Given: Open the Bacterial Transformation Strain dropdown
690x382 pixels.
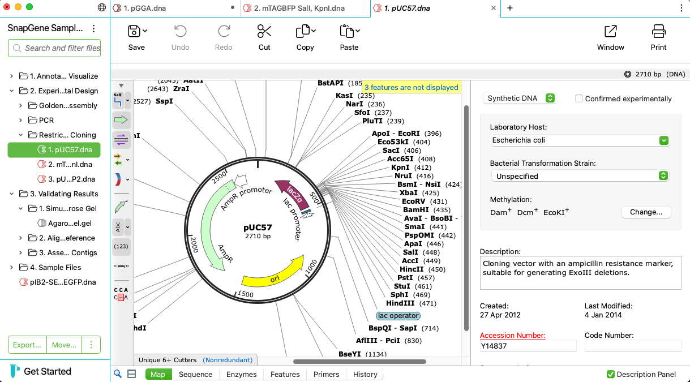Looking at the screenshot, I should (663, 175).
